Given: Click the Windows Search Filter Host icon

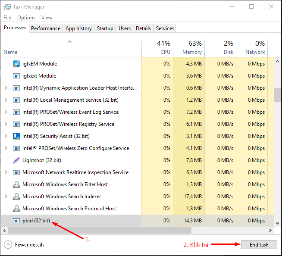Looking at the screenshot, I should (16, 184).
